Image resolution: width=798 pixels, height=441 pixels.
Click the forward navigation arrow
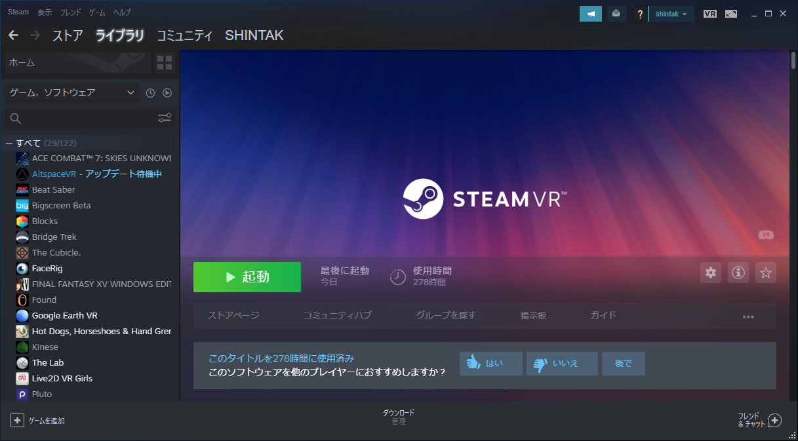point(35,35)
